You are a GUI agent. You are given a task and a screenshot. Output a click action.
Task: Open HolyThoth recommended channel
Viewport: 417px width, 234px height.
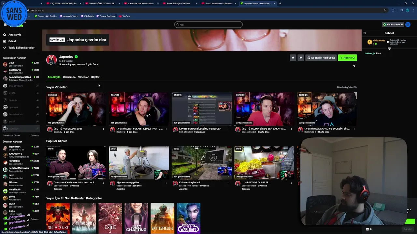pos(21,191)
